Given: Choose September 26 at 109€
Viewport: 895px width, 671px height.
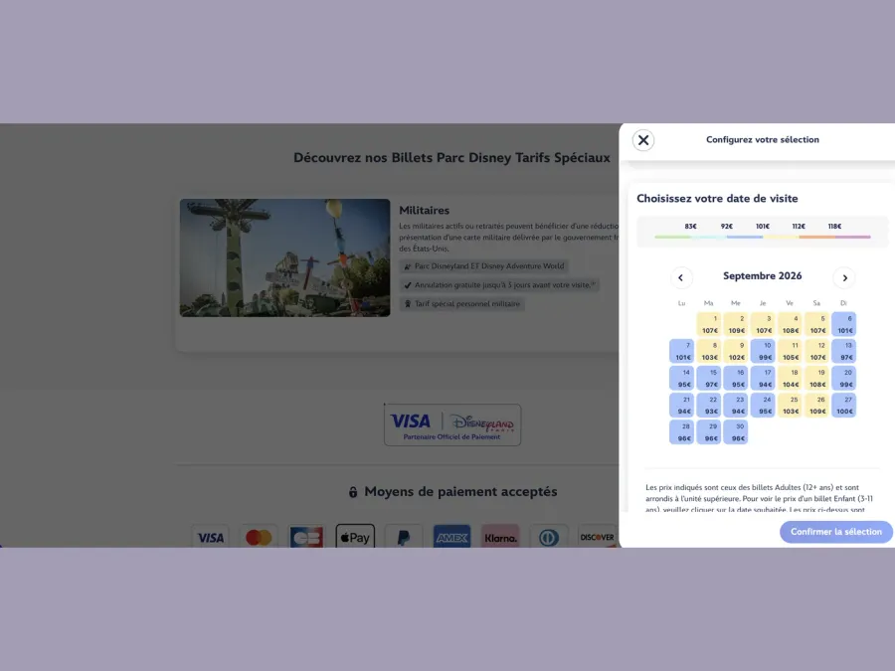Looking at the screenshot, I should (816, 406).
